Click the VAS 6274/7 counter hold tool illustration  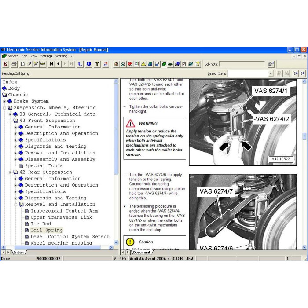click(243, 212)
